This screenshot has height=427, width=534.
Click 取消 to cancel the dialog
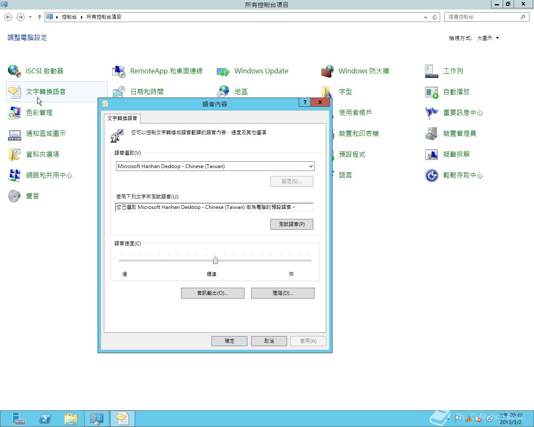click(269, 341)
